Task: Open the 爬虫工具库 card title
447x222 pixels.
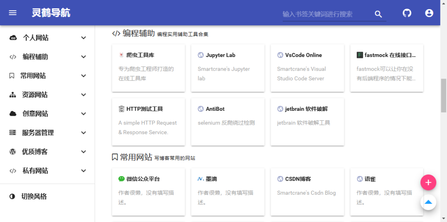Action: pos(140,55)
